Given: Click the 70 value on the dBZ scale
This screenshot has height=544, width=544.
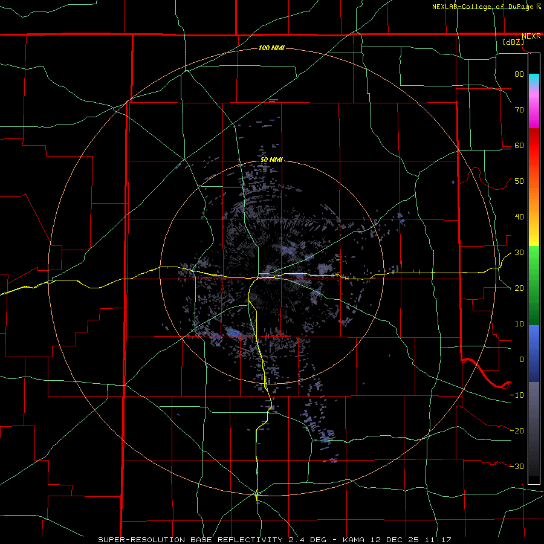Looking at the screenshot, I should coord(519,109).
